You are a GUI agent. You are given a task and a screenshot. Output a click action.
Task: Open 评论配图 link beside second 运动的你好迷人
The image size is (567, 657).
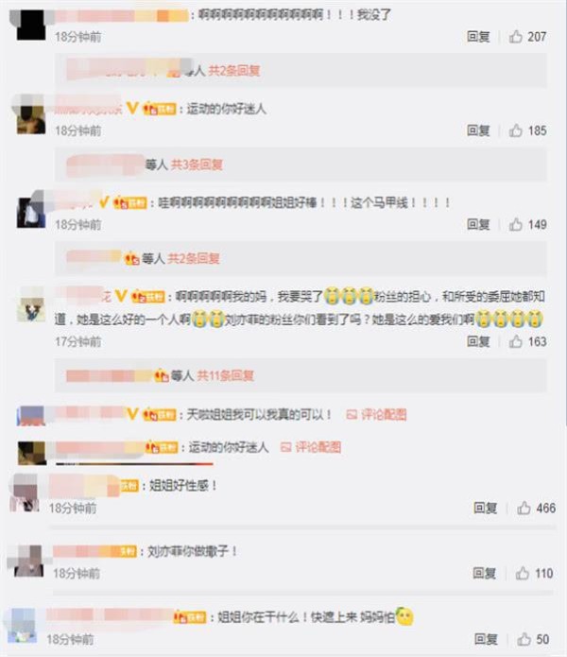pyautogui.click(x=311, y=447)
